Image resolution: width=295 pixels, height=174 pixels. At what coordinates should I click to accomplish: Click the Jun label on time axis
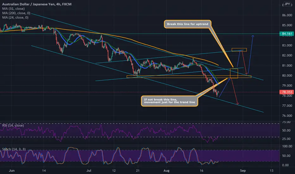pos(12,171)
